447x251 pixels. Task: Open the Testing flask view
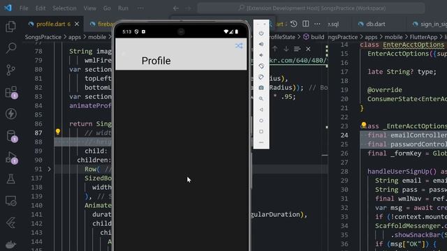tap(11, 179)
